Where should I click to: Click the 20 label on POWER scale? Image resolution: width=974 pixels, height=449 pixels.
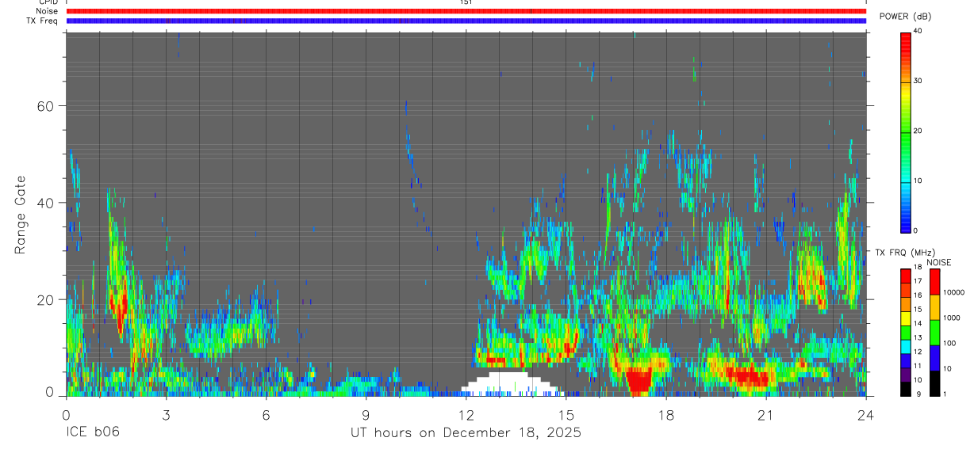pyautogui.click(x=918, y=131)
